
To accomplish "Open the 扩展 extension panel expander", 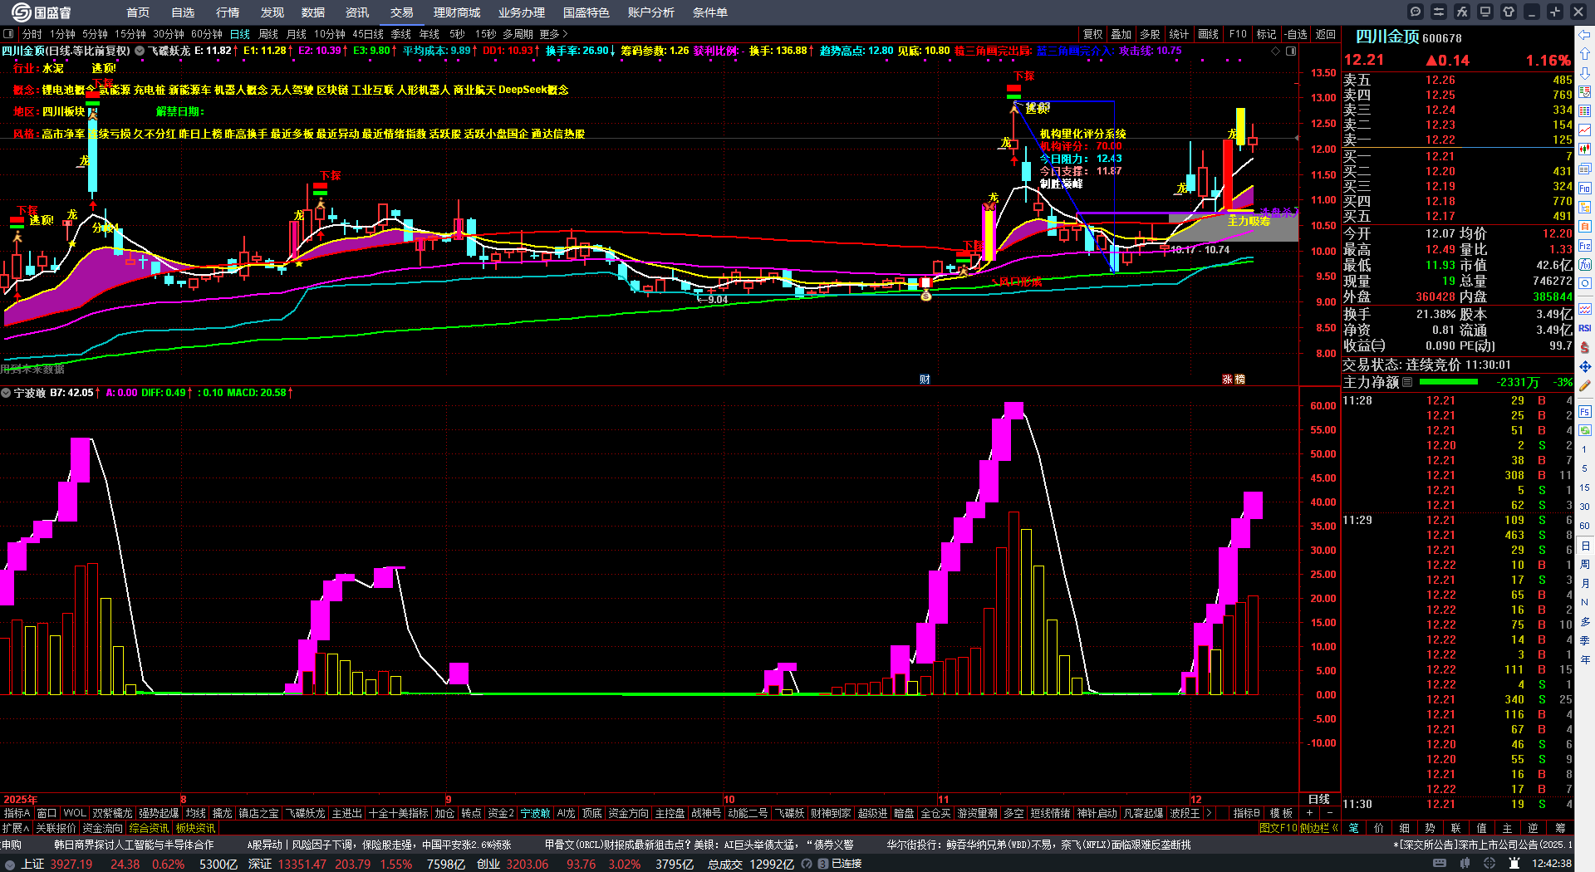I will pyautogui.click(x=16, y=828).
